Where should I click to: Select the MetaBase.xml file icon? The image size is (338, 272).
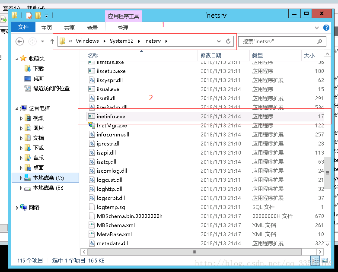[92, 234]
